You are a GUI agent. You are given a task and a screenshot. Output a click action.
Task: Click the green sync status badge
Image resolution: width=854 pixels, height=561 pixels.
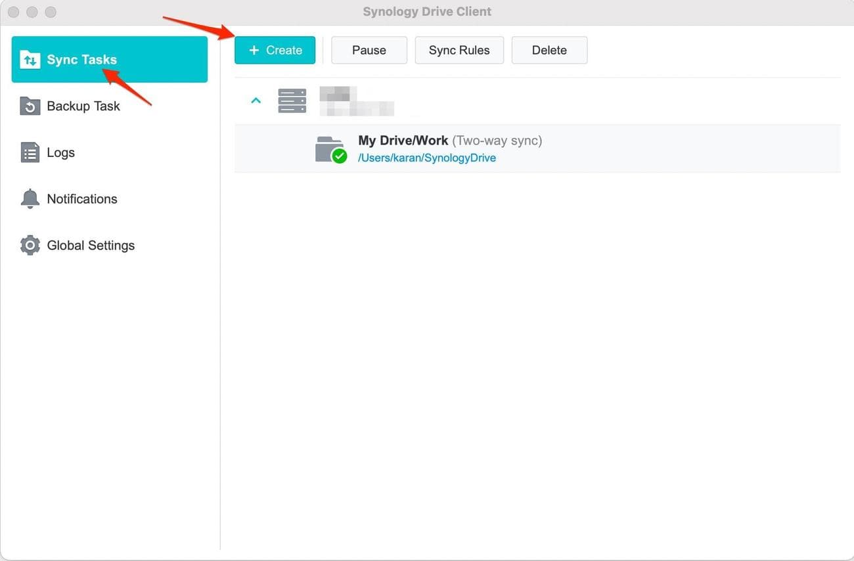tap(339, 157)
